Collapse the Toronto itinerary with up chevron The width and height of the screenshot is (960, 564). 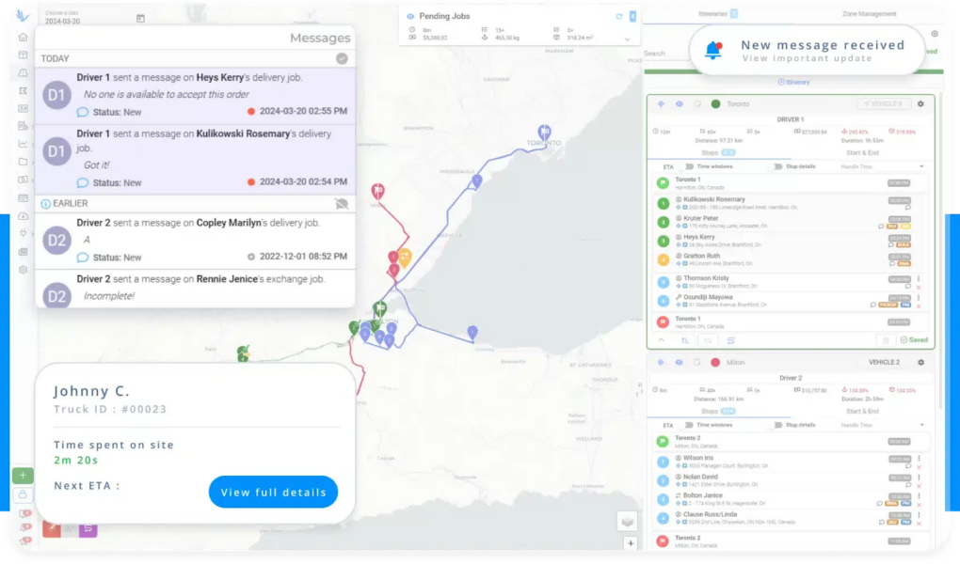[661, 340]
